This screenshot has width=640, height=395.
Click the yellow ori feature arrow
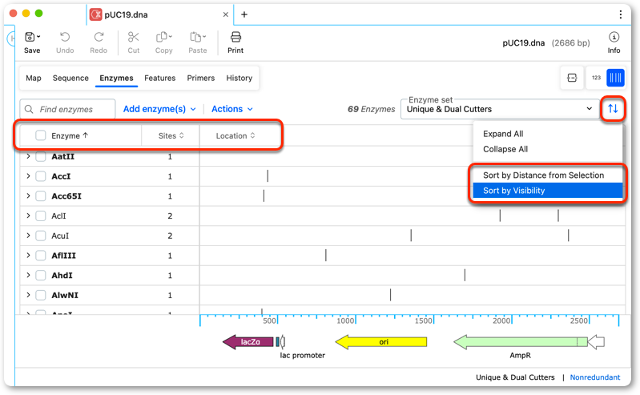(x=381, y=342)
